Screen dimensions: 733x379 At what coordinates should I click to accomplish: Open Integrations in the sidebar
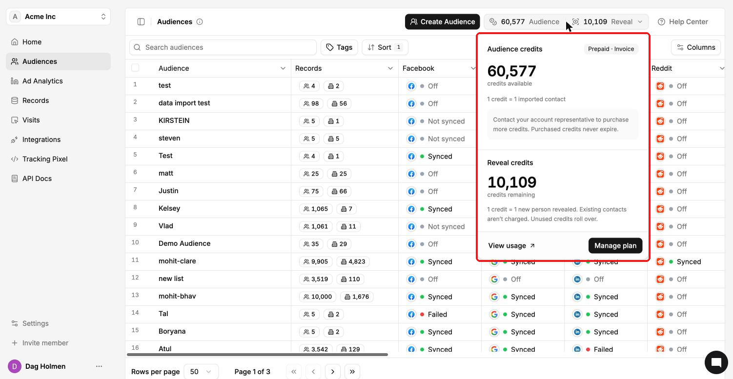59,140
